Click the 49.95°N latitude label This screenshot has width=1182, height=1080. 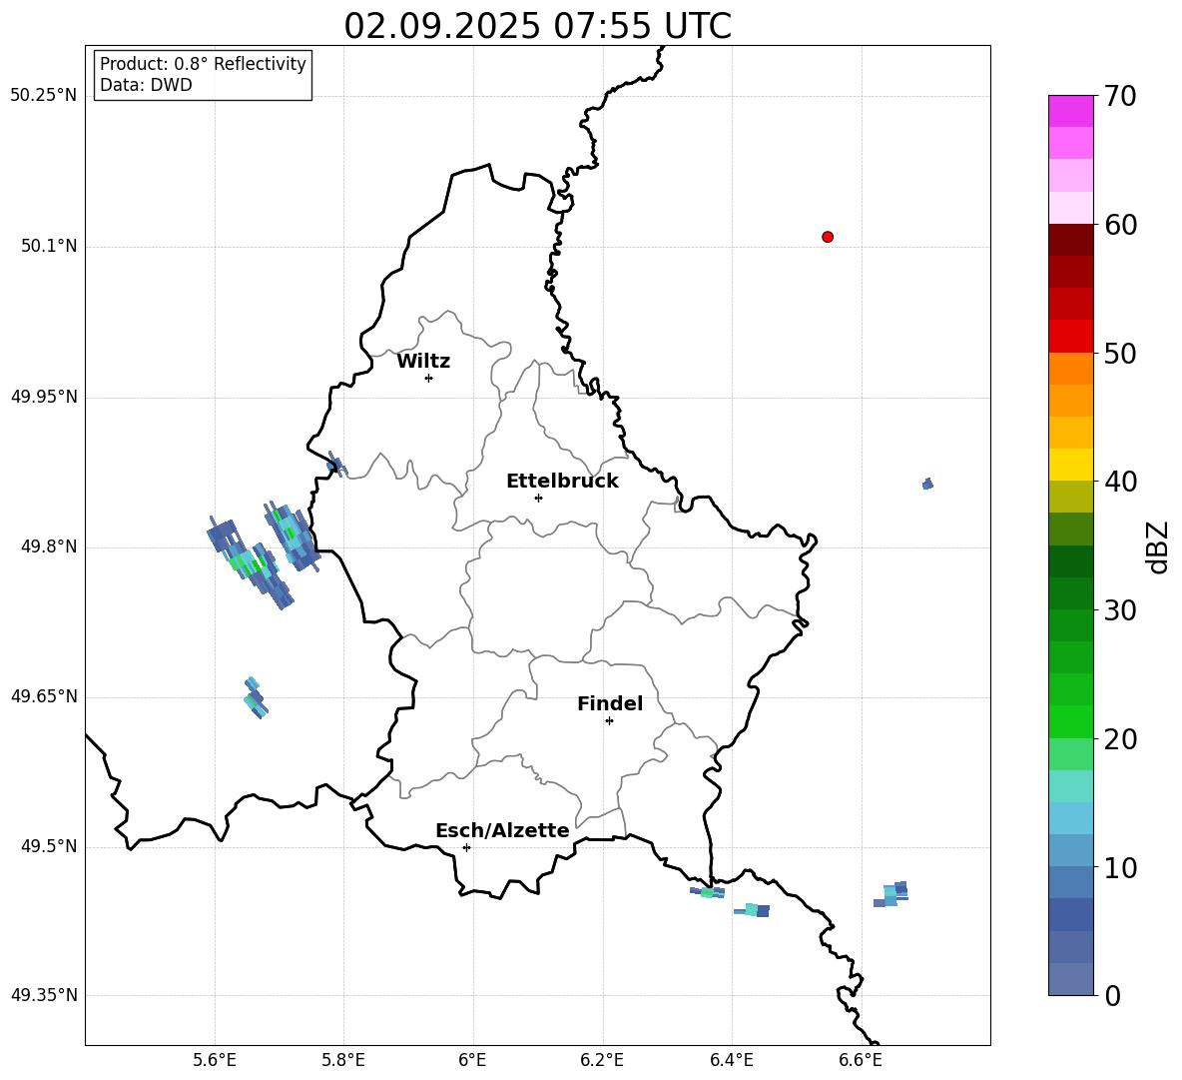(x=44, y=396)
